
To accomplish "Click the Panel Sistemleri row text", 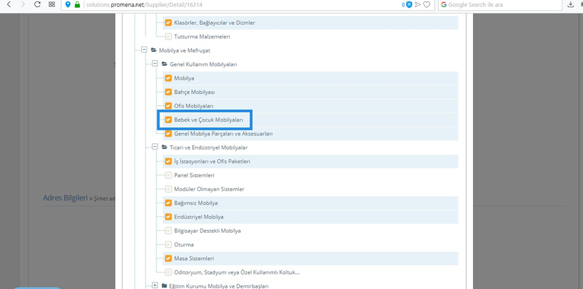I will (194, 175).
